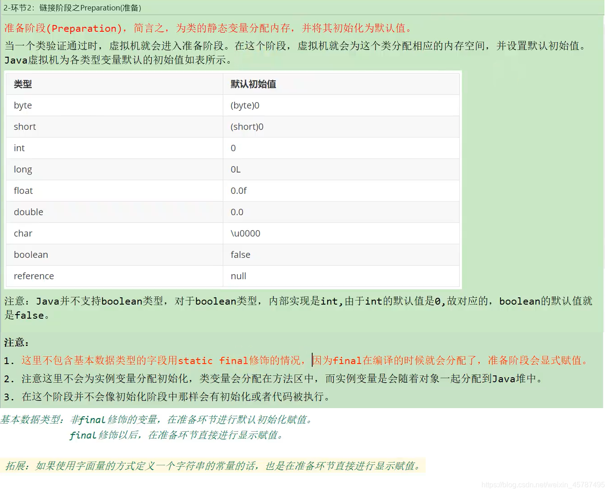Click the title '2-环节2: 链接阶段之Preparation(准备)'
The image size is (609, 493).
73,8
